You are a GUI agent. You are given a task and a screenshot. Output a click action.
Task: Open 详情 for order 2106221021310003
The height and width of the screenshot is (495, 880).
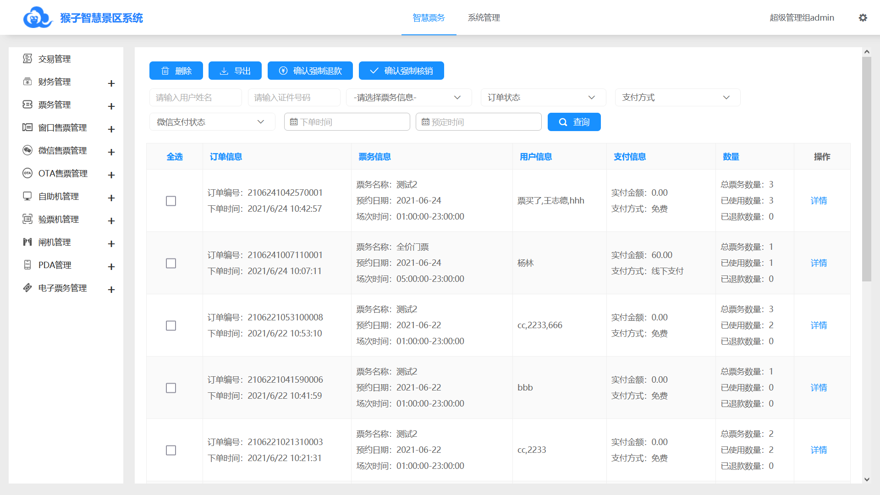[819, 450]
